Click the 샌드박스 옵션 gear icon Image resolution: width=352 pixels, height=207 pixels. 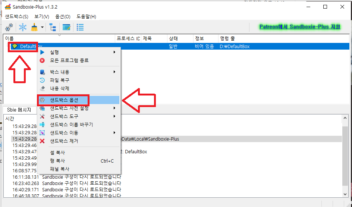point(42,100)
